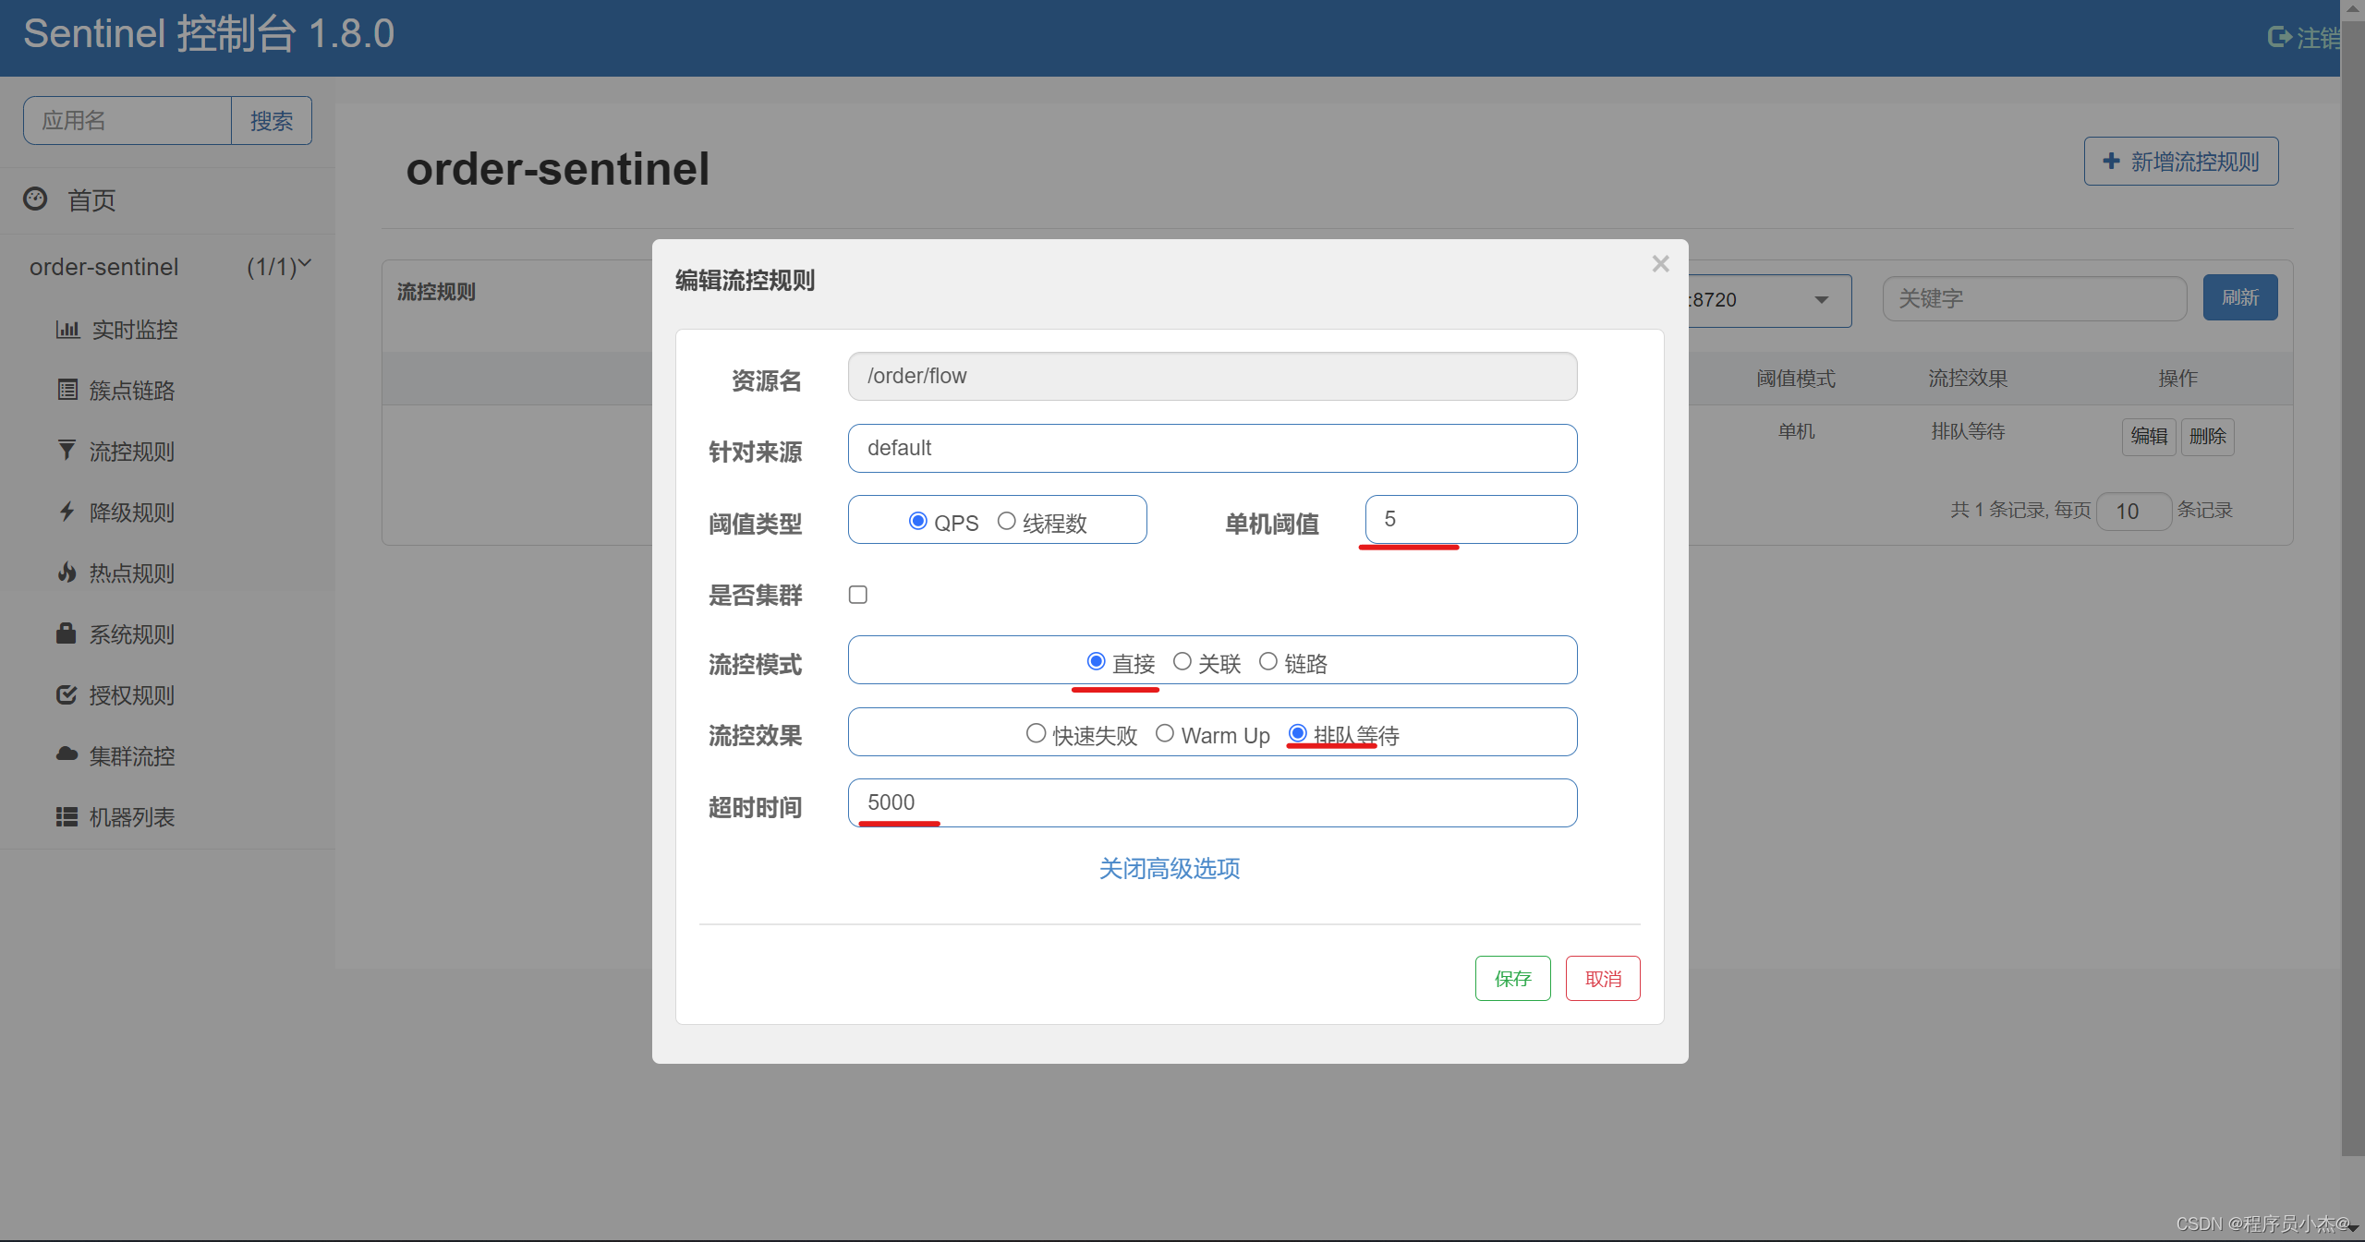Click the per-page records count field
2365x1242 pixels.
tap(2134, 511)
